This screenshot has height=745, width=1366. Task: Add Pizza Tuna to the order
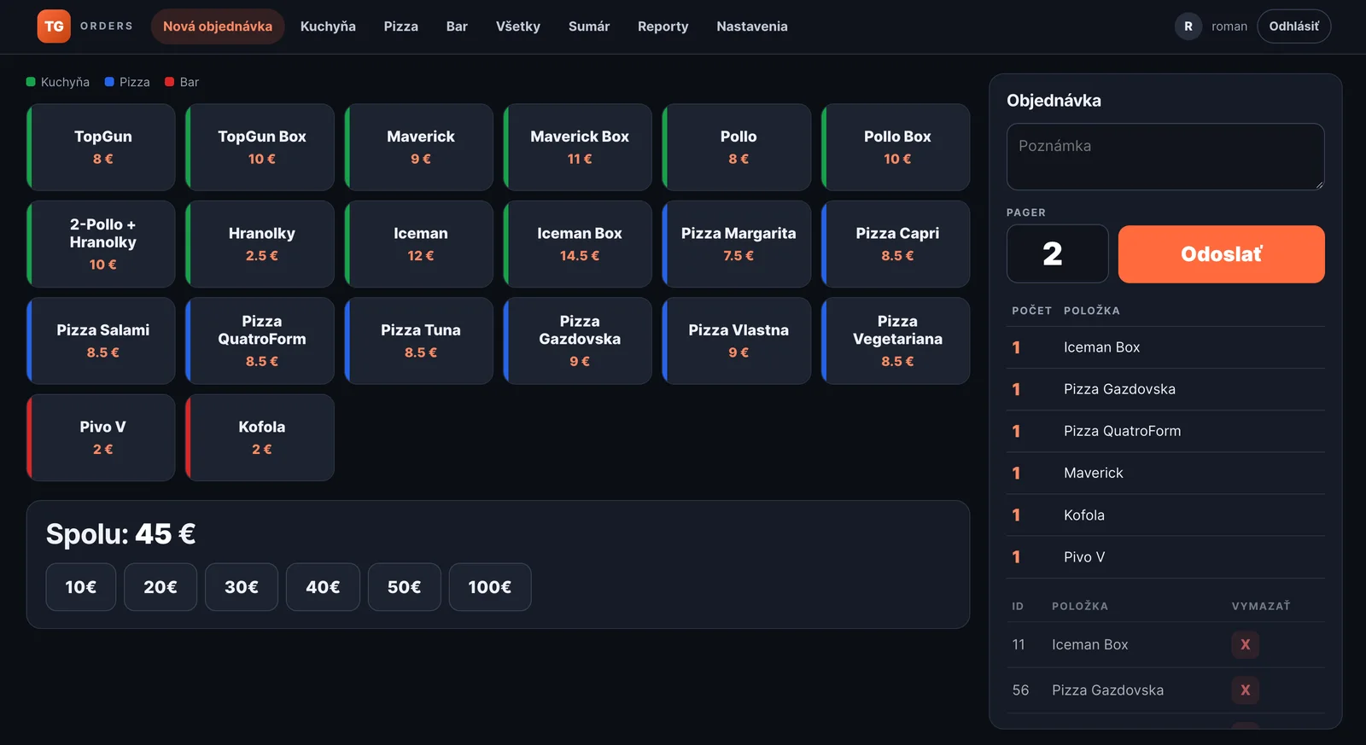click(419, 341)
